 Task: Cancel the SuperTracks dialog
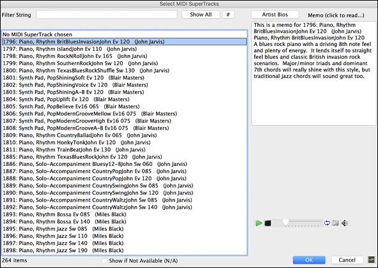(347, 260)
